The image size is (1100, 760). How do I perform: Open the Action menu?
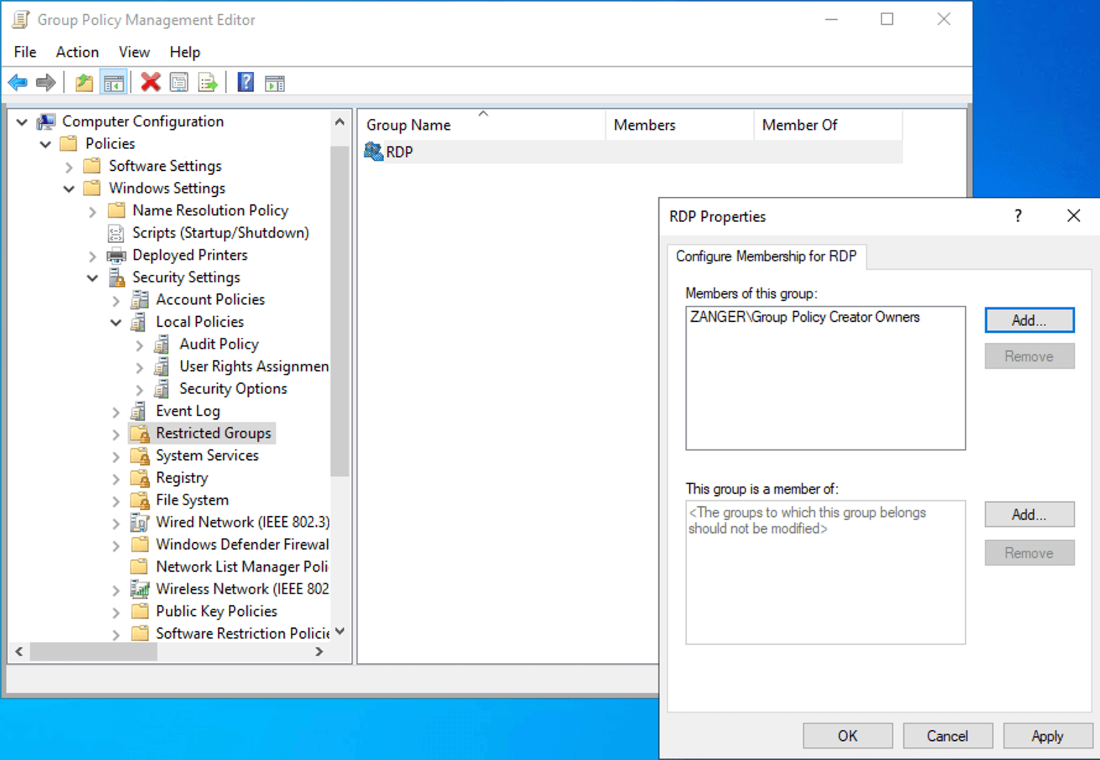77,52
